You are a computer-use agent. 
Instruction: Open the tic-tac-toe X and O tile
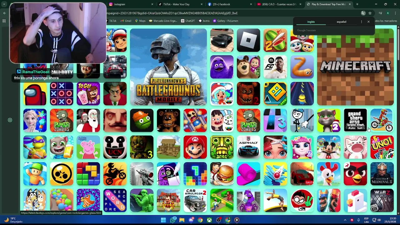click(62, 94)
